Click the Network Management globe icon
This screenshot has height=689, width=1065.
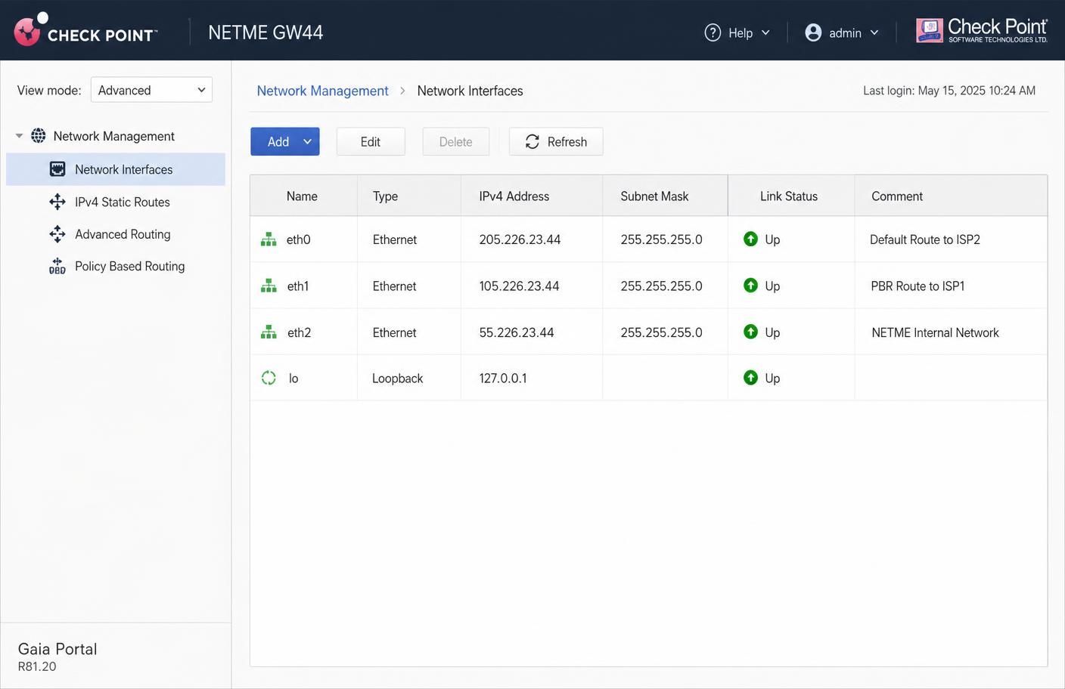coord(38,136)
